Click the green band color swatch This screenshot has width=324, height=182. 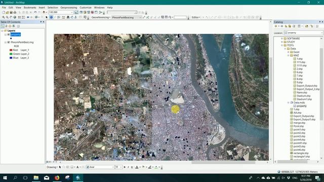11,54
